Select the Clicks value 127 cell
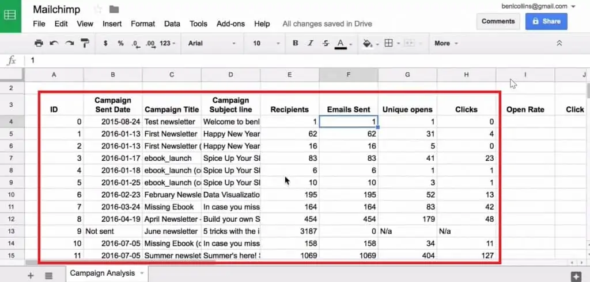This screenshot has width=590, height=282. click(x=466, y=256)
